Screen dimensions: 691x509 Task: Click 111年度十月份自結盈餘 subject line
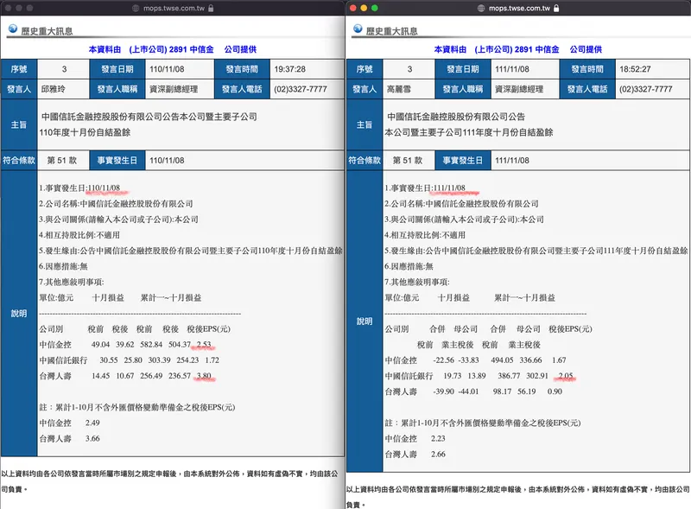tap(468, 132)
